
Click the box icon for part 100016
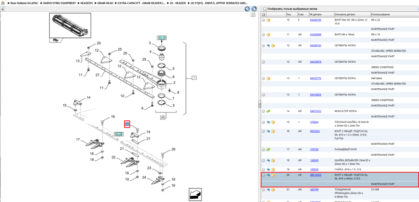[x=273, y=170]
